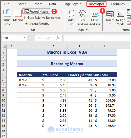This screenshot has height=138, width=131.
Task: Switch to the File tab
Action: click(x=7, y=4)
